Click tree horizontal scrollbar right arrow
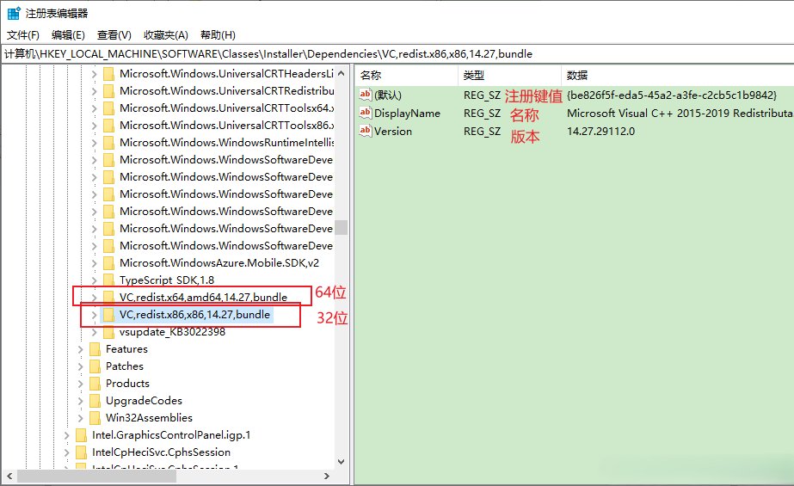Viewport: 794px width, 486px height. coord(327,477)
